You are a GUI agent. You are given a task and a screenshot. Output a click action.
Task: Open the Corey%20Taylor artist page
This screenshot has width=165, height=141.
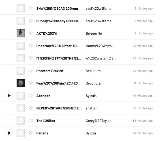point(98,121)
